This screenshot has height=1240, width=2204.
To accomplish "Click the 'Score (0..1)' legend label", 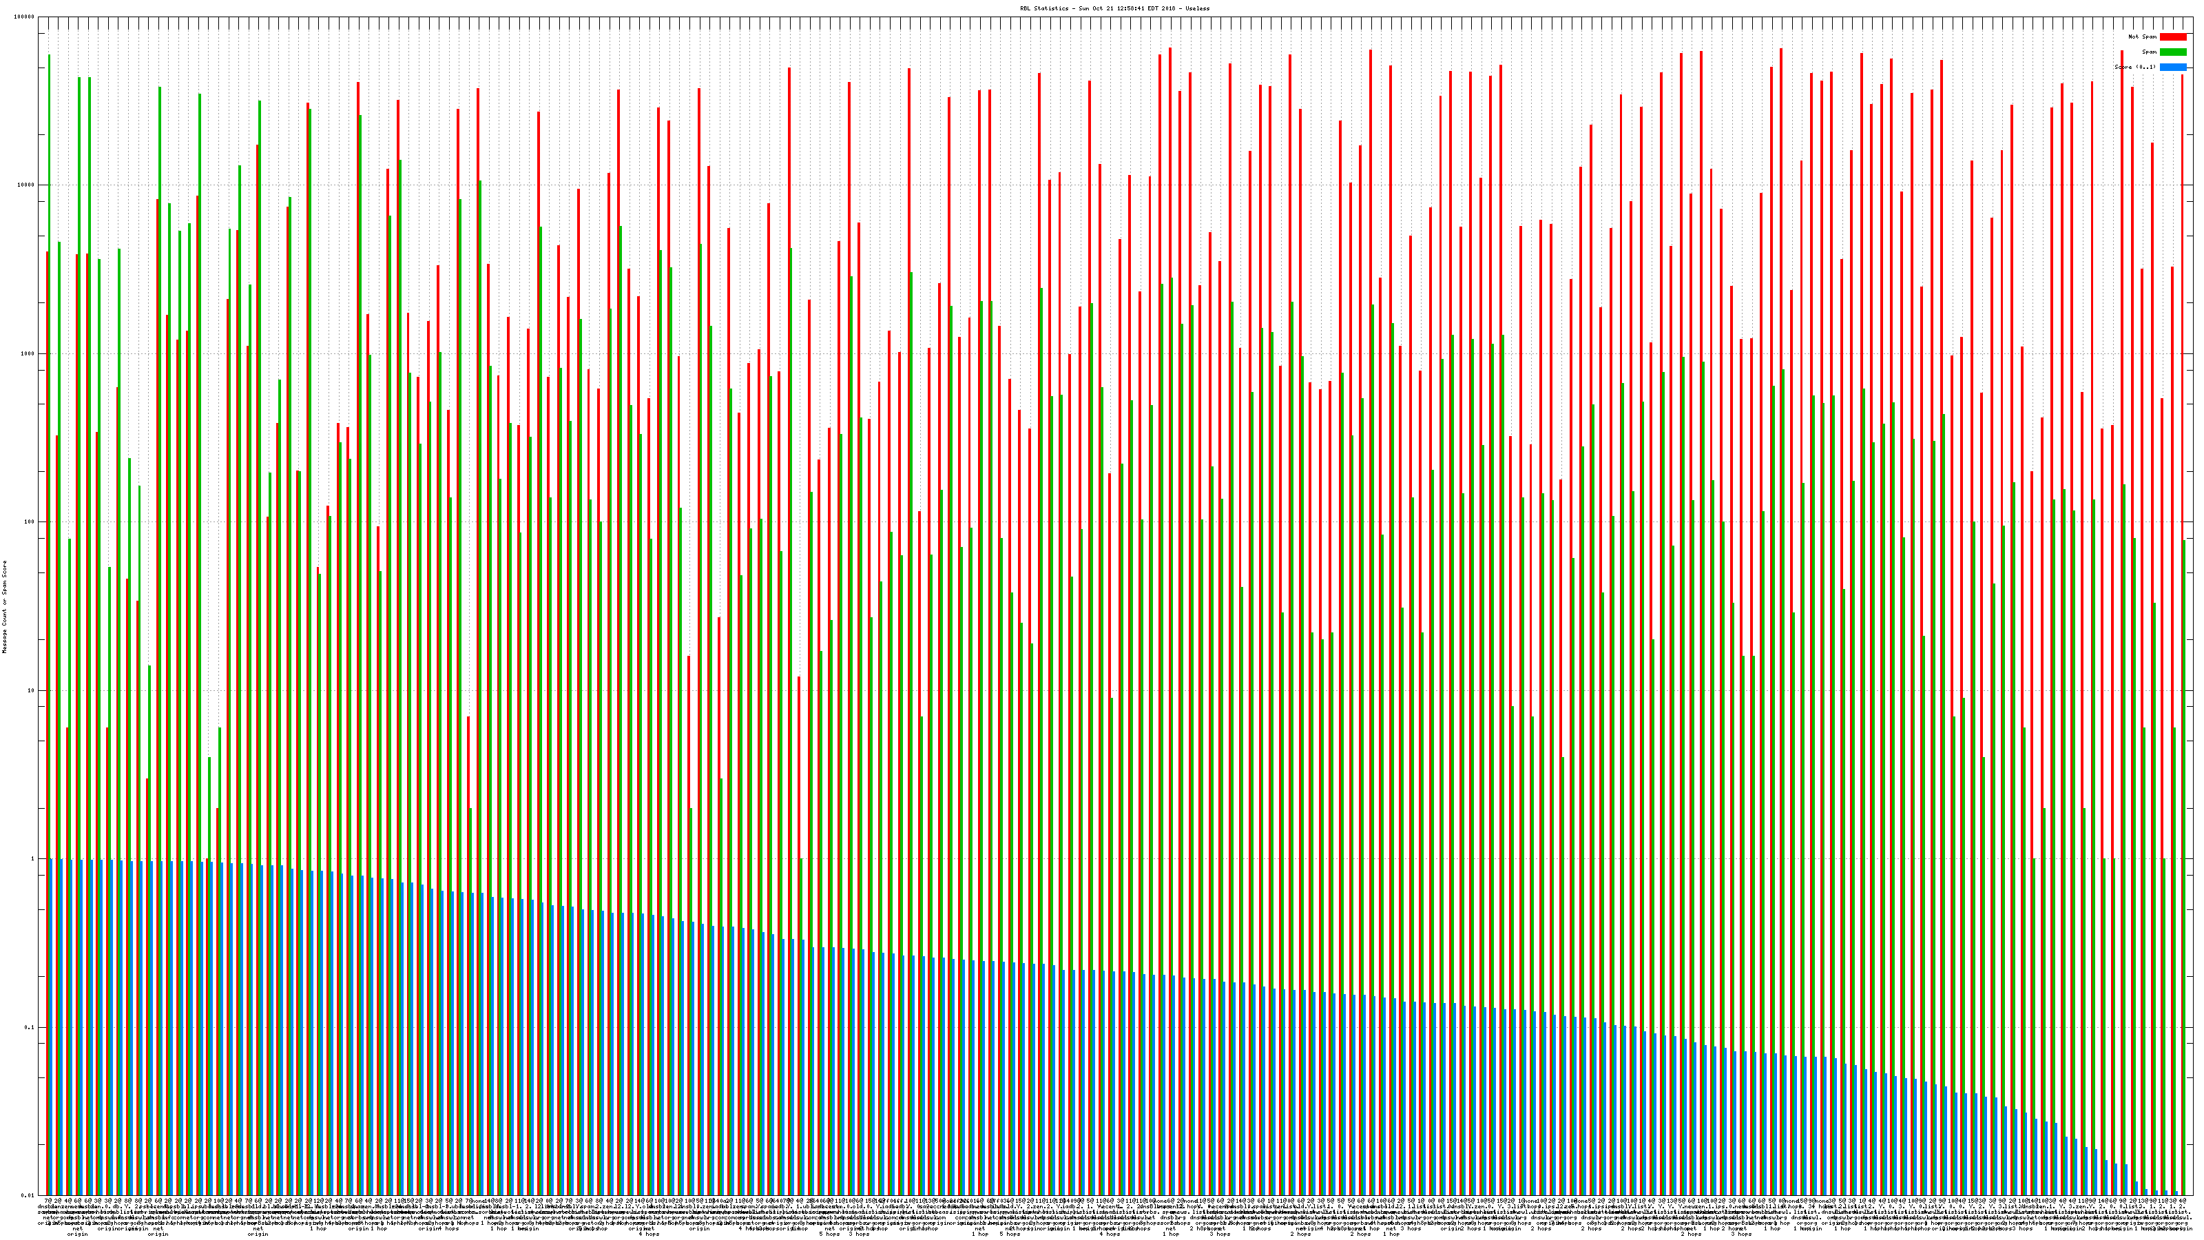I will click(2134, 67).
